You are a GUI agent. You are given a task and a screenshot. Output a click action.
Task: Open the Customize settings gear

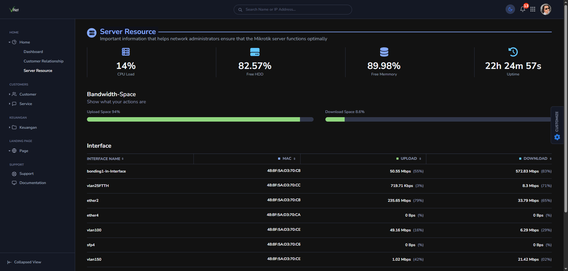[557, 137]
